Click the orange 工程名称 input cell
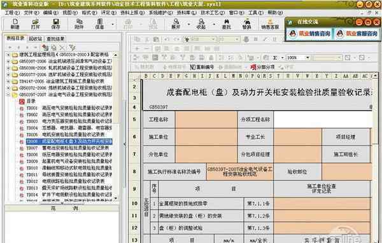The height and width of the screenshot is (243, 382). point(206,120)
